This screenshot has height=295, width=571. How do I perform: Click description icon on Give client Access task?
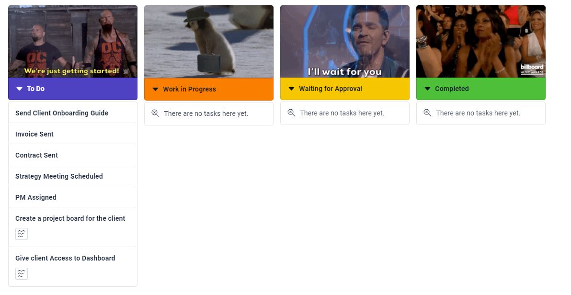[22, 273]
